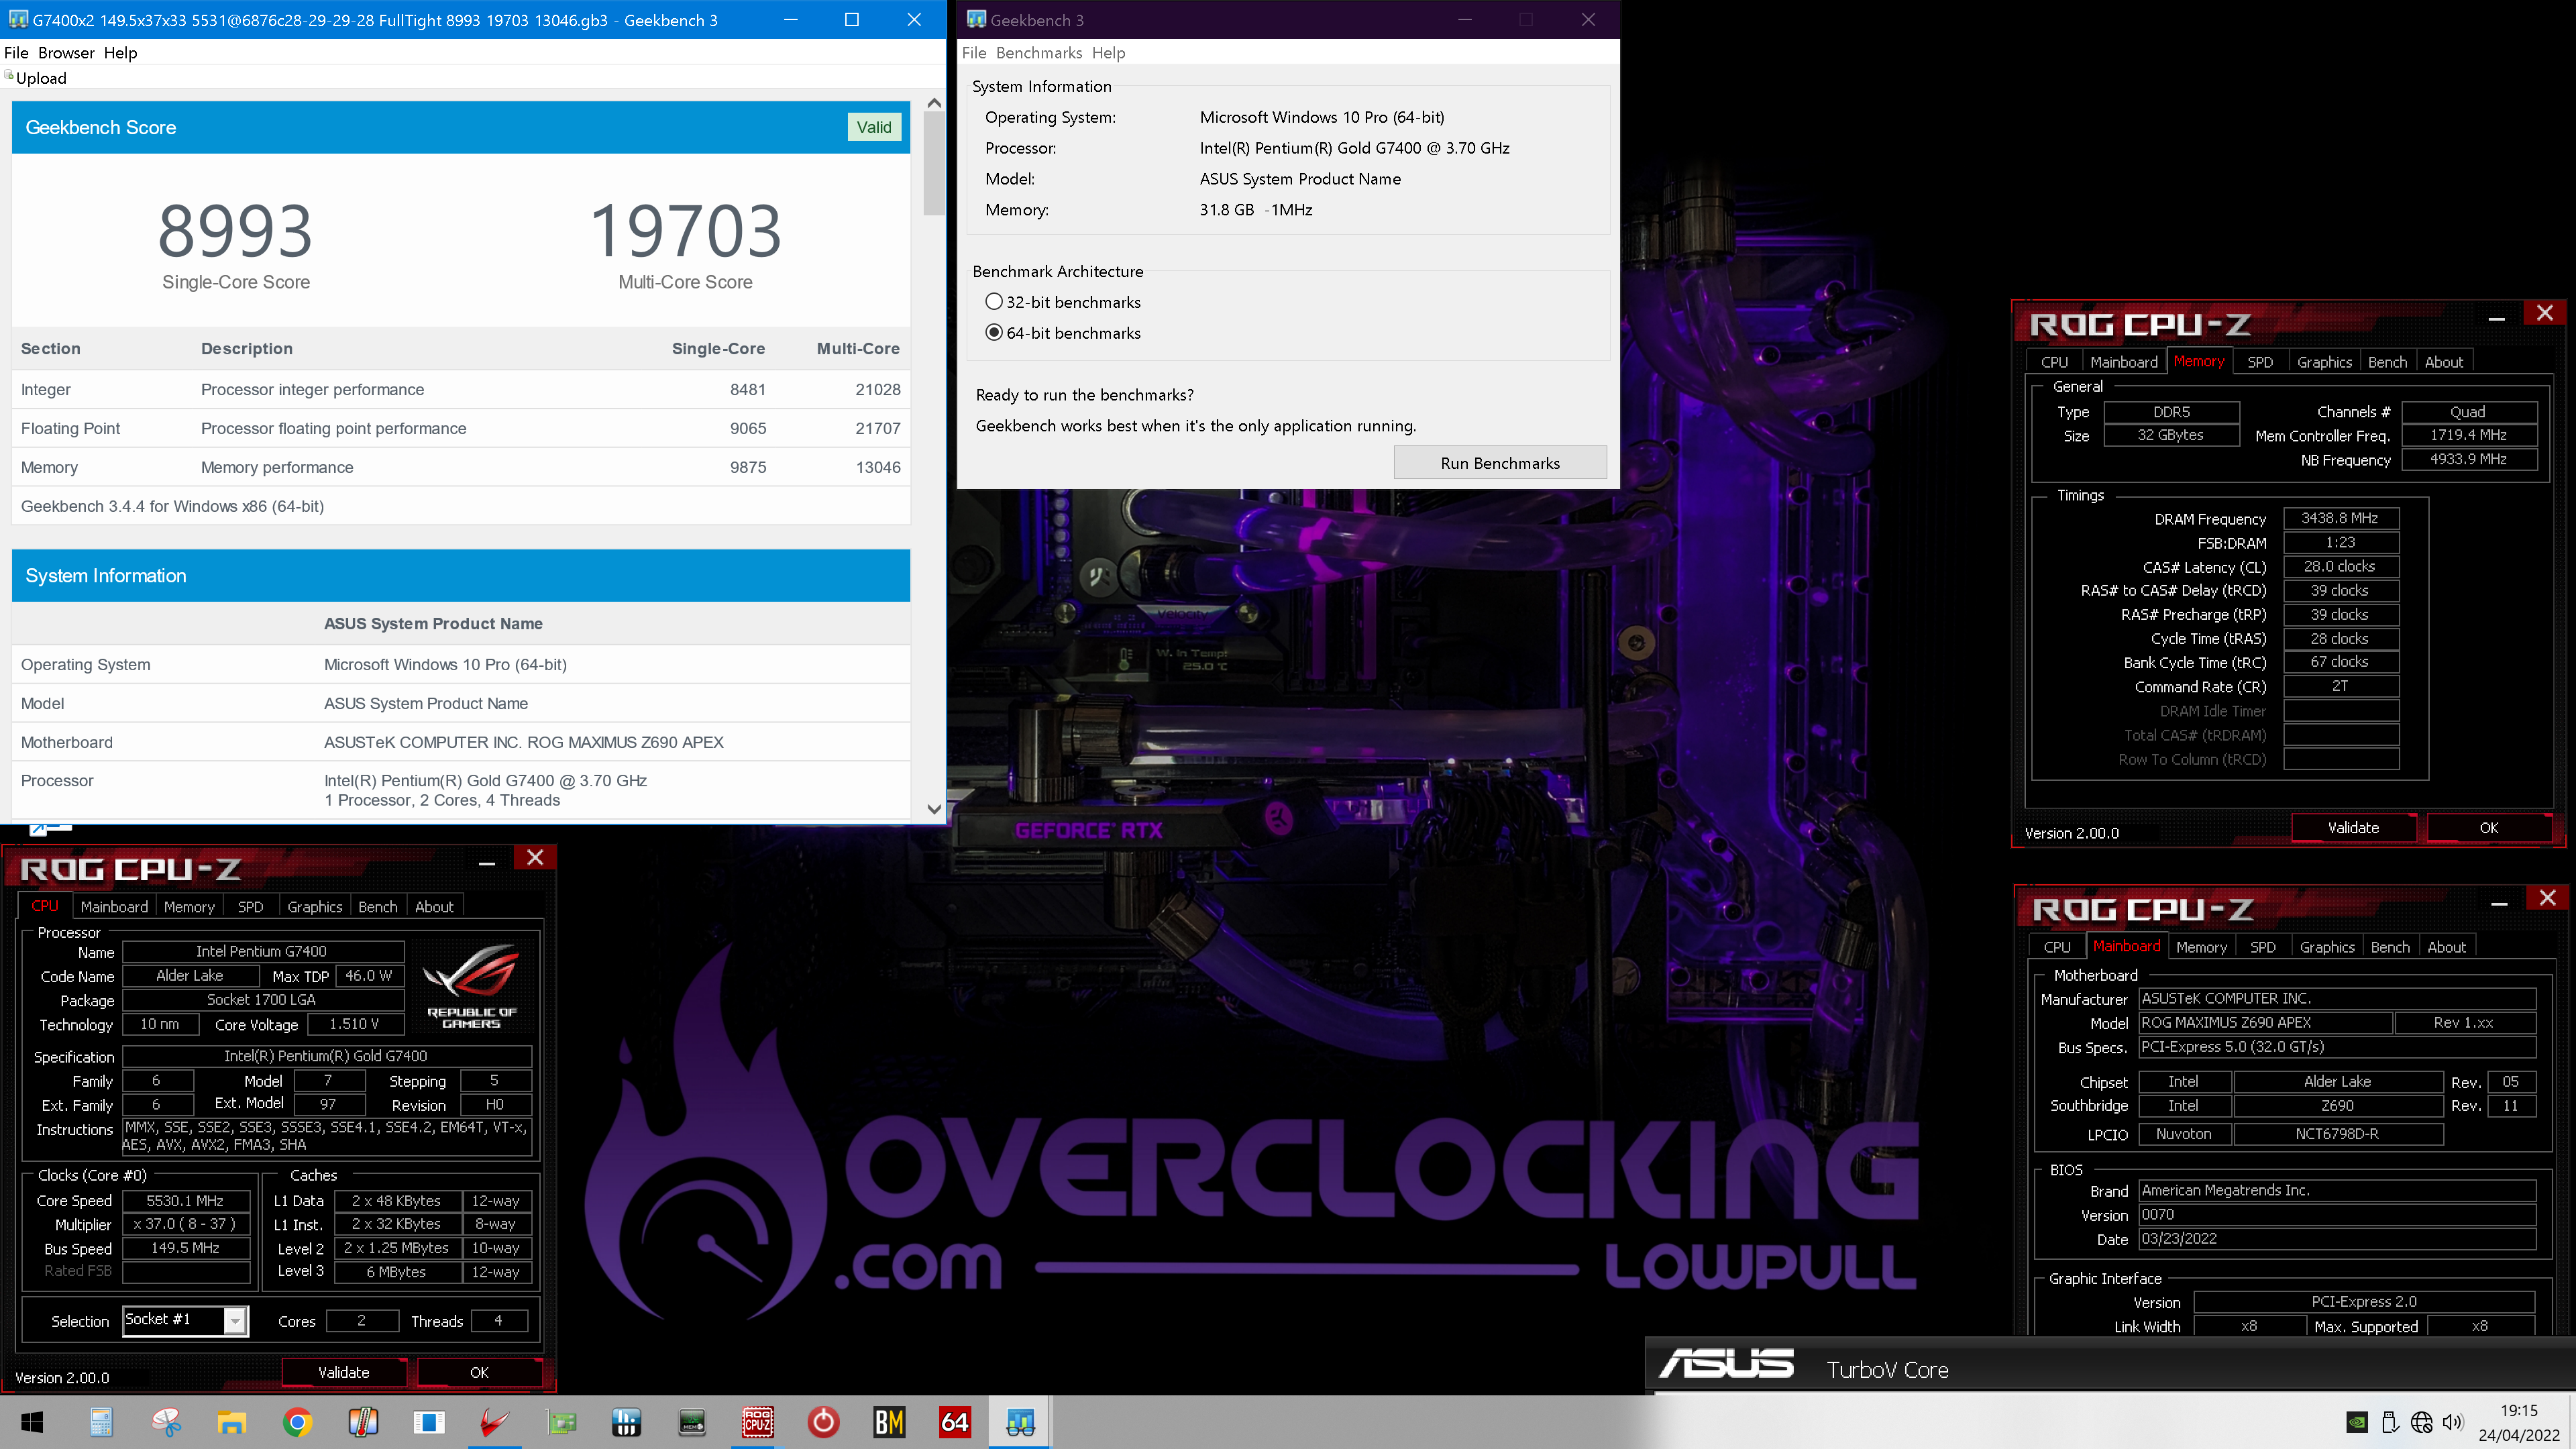The width and height of the screenshot is (2576, 1449).
Task: Open Memory tab in Mainboard CPU-Z window
Action: [x=2201, y=947]
